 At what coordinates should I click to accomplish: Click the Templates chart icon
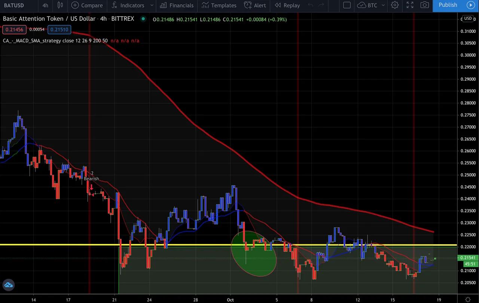[205, 5]
